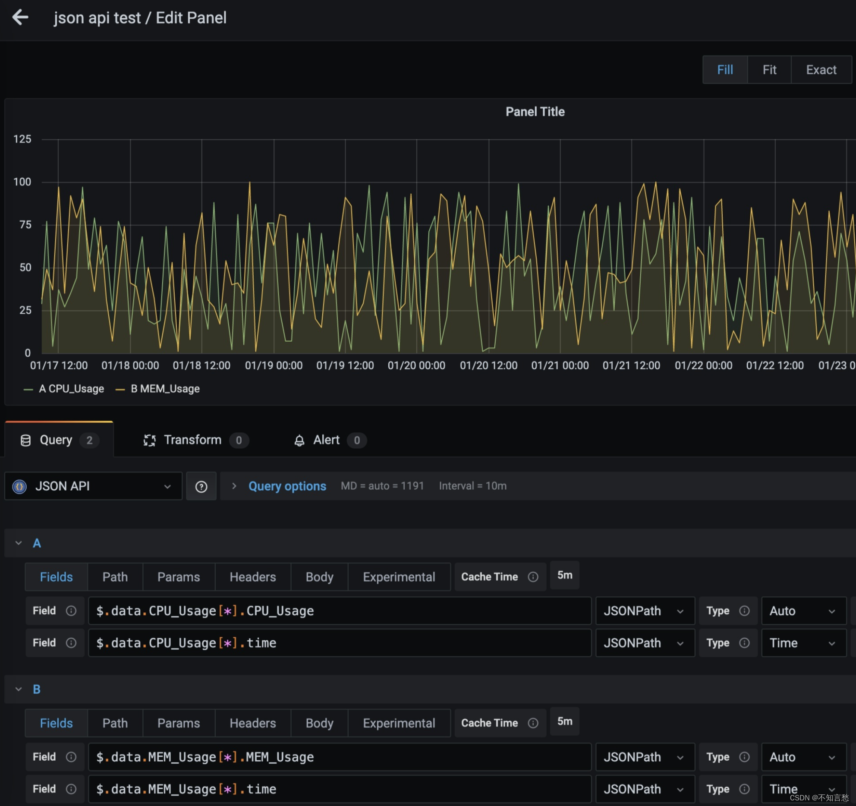Select Fit view mode
The image size is (856, 806).
point(769,69)
